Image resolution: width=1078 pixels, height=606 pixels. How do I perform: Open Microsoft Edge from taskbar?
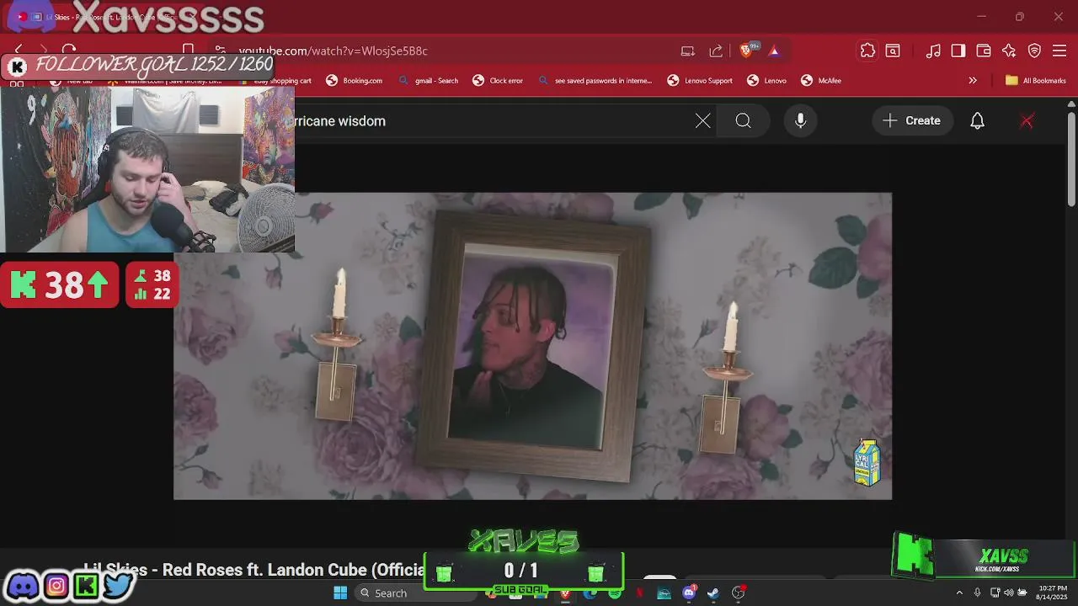590,593
